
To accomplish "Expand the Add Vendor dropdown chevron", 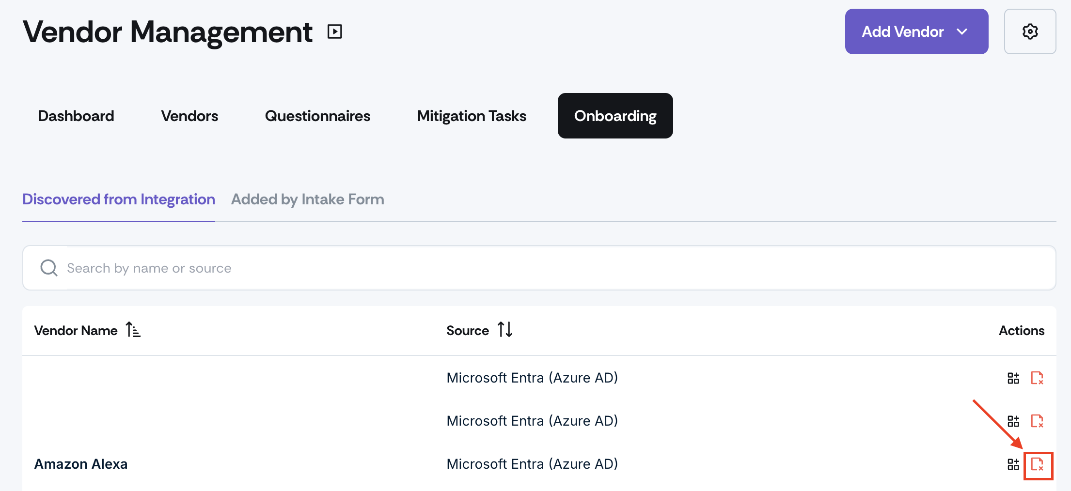I will [x=962, y=32].
